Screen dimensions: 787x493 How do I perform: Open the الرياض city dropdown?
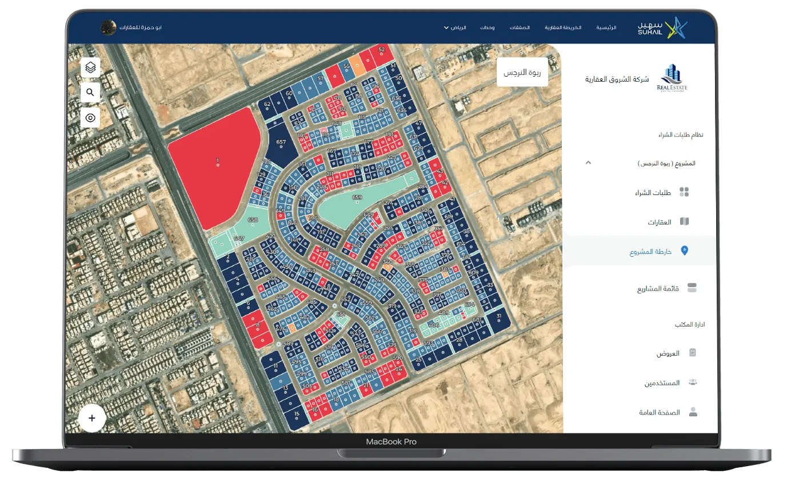pyautogui.click(x=455, y=27)
